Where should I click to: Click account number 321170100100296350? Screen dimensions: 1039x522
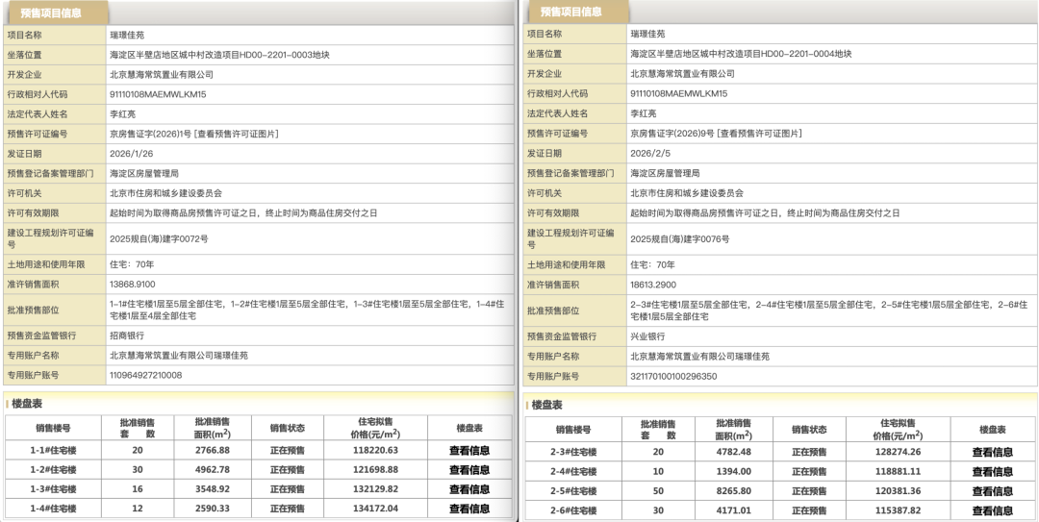pyautogui.click(x=673, y=375)
